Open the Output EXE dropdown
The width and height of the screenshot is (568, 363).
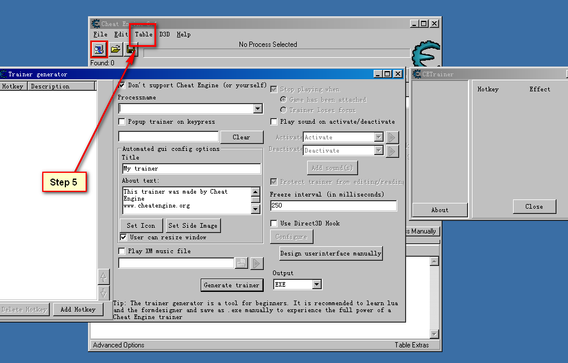coord(316,284)
